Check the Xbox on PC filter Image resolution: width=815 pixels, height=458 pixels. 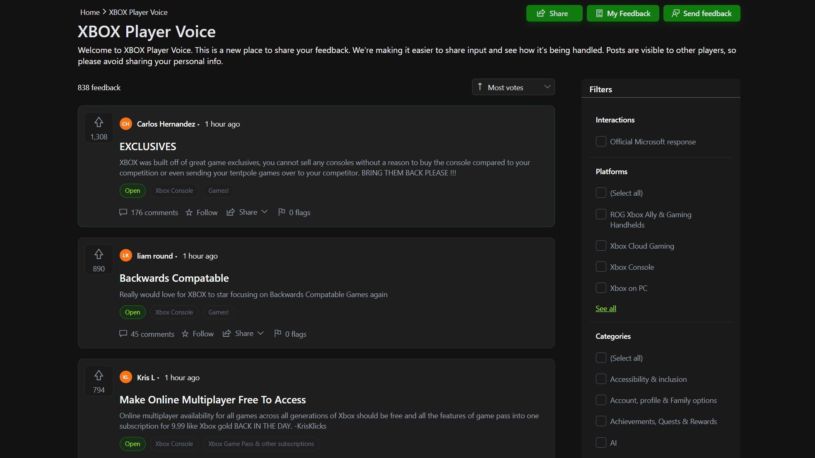601,288
